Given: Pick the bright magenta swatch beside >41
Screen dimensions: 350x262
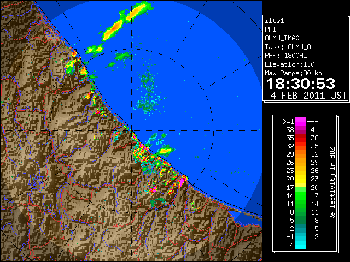Looking at the screenshot, I should tap(301, 122).
